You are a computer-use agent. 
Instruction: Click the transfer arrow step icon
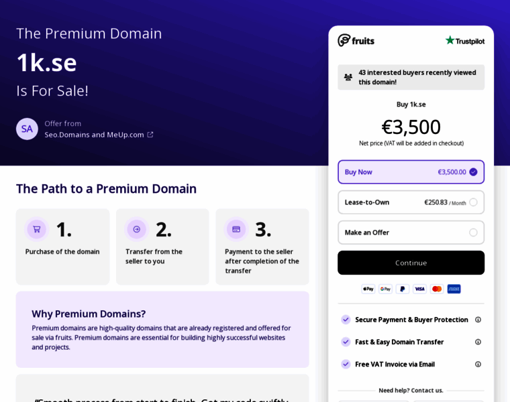click(x=137, y=229)
